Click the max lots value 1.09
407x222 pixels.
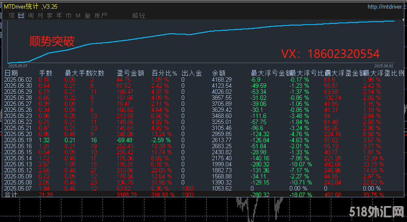tap(70, 164)
